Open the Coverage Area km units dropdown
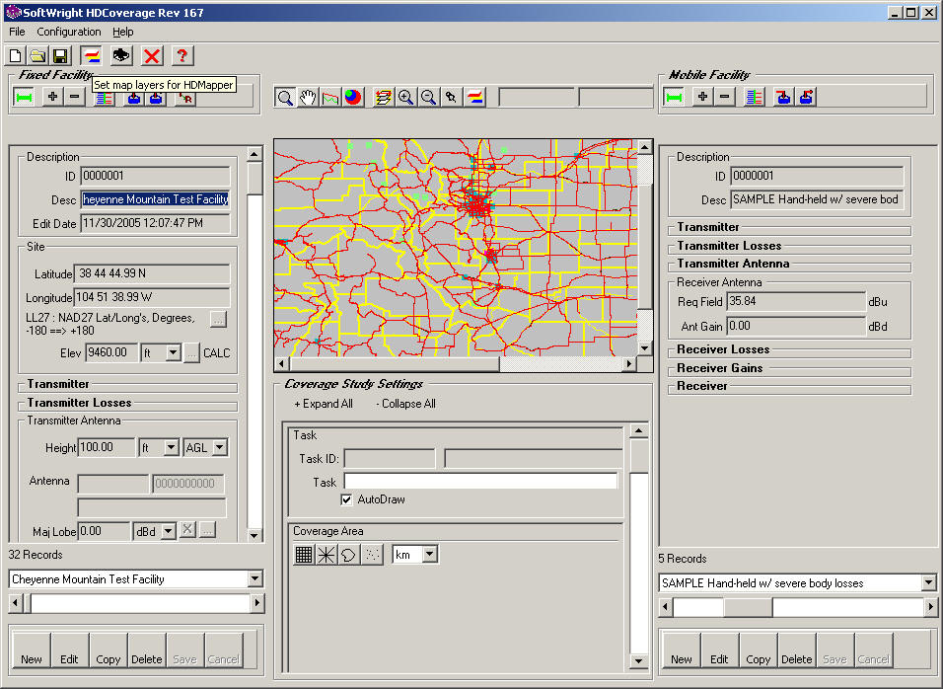Image resolution: width=943 pixels, height=689 pixels. pyautogui.click(x=430, y=554)
